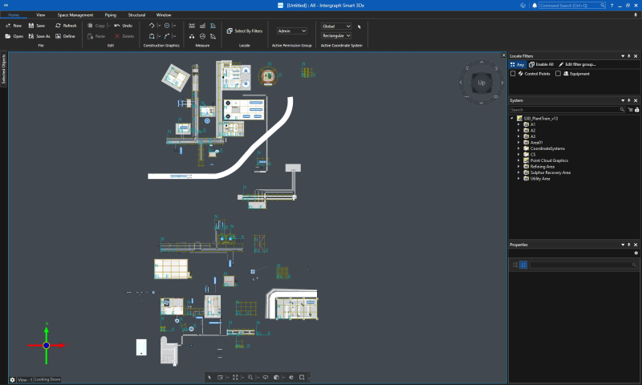Click the Fit view icon in bottom toolbar

click(x=235, y=377)
